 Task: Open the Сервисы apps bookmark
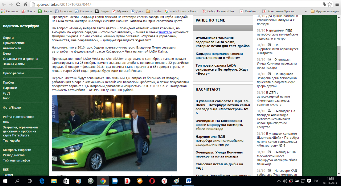coord(10,11)
